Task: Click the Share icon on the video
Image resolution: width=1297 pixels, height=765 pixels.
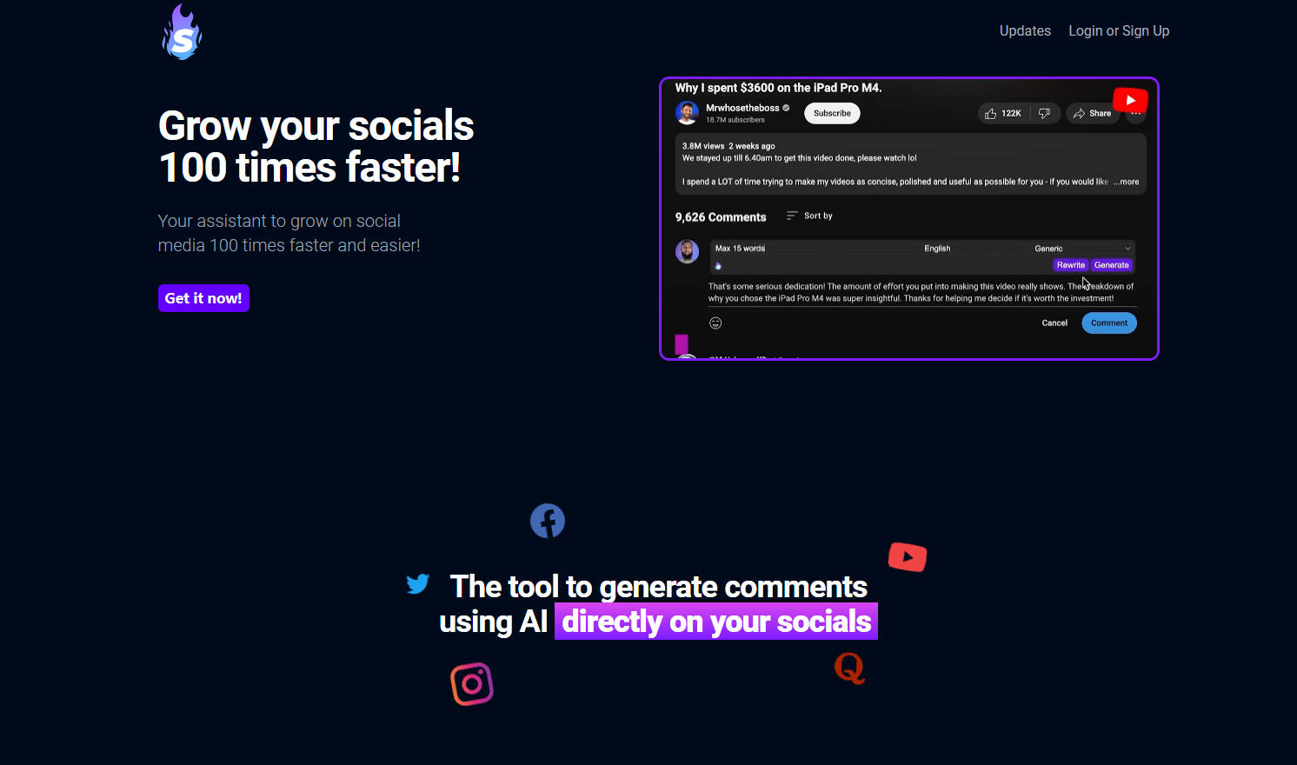Action: 1092,113
